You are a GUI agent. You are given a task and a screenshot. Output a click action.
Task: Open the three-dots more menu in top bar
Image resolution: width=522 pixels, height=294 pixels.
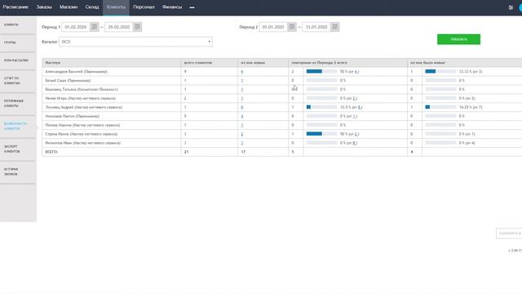pyautogui.click(x=192, y=7)
